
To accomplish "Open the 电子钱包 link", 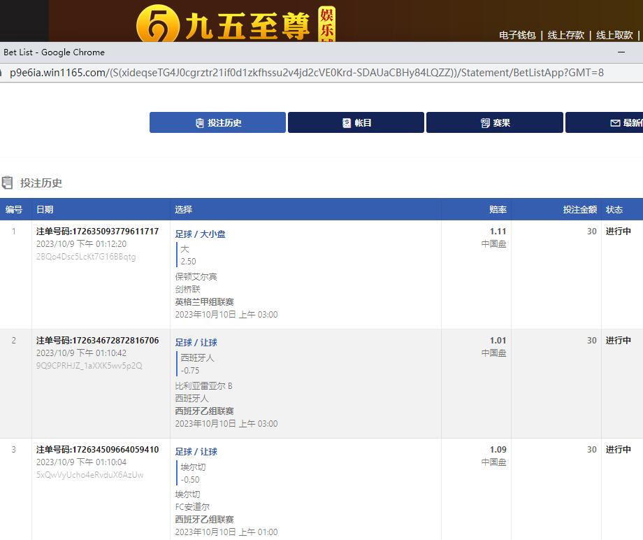I will pyautogui.click(x=517, y=35).
